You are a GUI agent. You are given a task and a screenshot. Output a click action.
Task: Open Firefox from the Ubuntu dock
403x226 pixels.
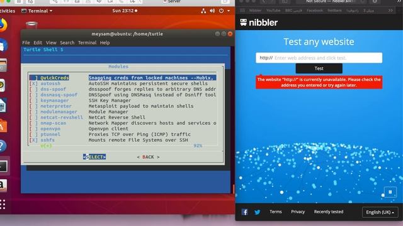(x=3, y=25)
